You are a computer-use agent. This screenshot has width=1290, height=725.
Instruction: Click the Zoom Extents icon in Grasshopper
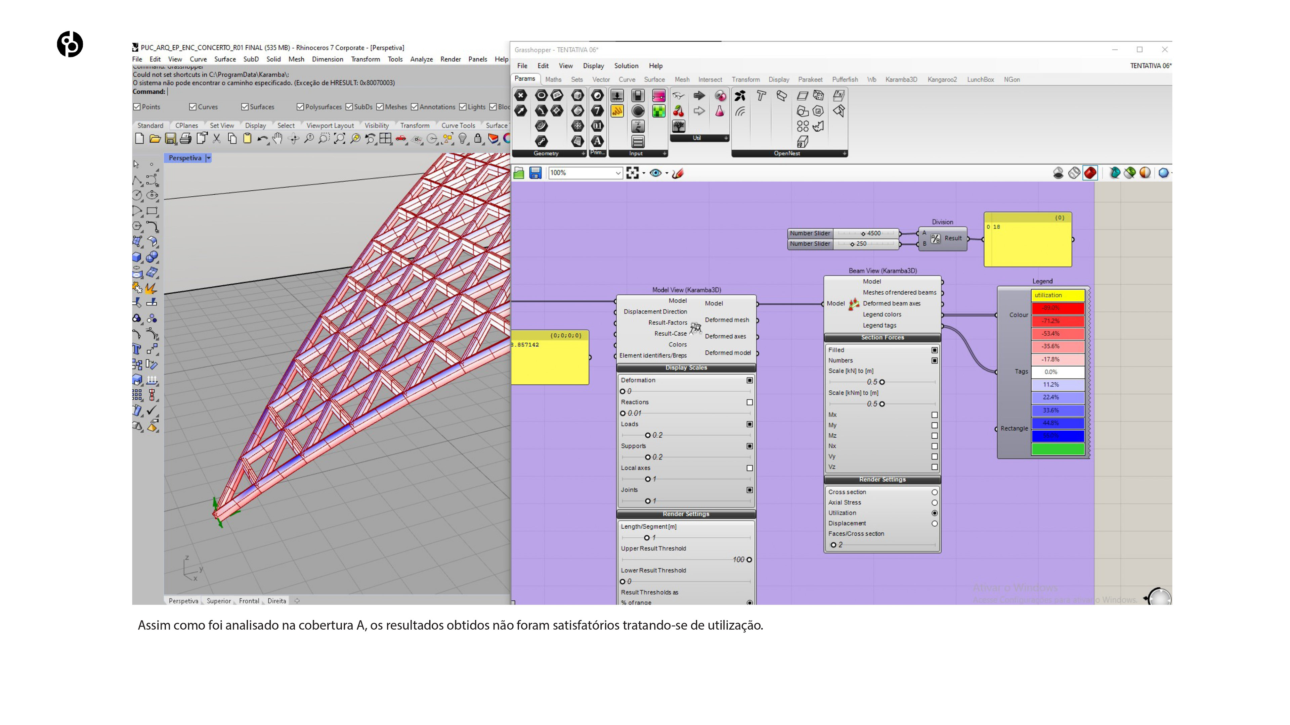pyautogui.click(x=633, y=173)
